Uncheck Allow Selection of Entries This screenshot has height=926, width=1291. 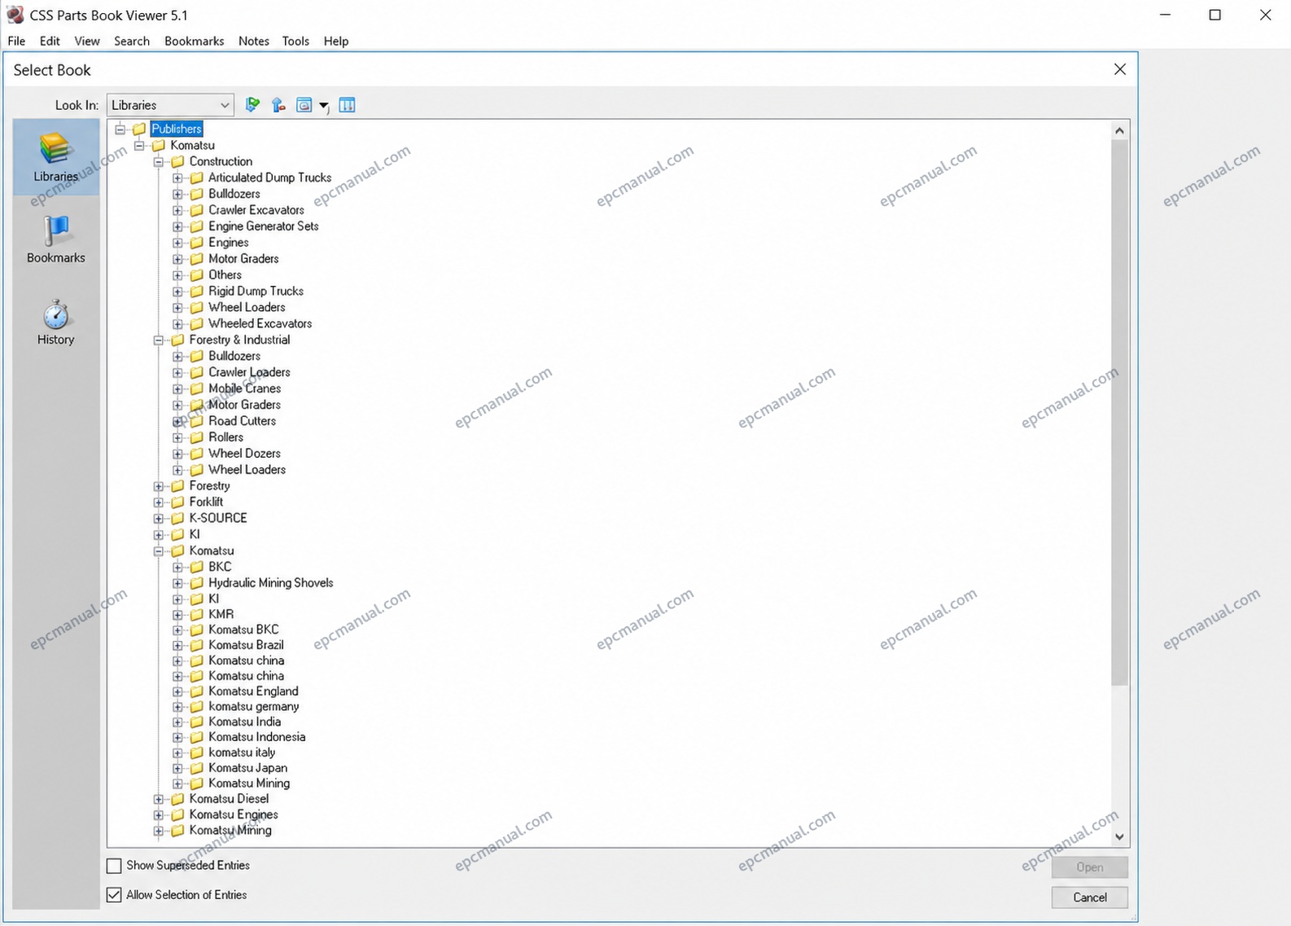tap(114, 895)
